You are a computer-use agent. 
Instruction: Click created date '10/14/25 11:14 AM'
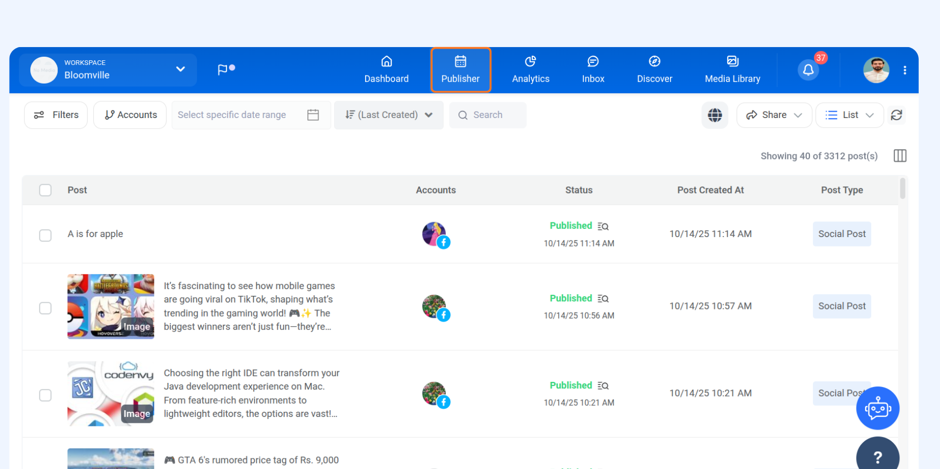tap(711, 234)
